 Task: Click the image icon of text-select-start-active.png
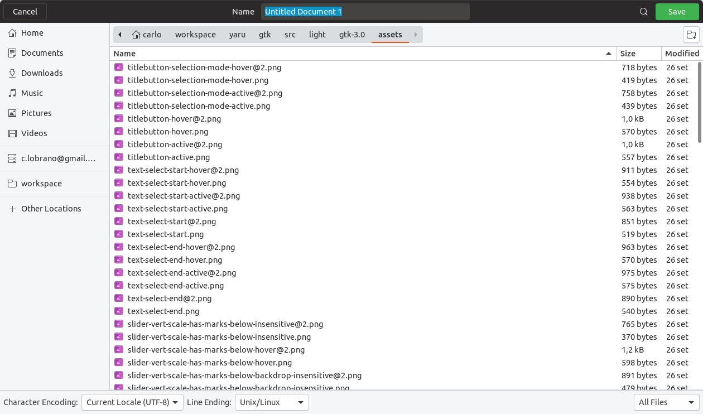[x=118, y=209]
